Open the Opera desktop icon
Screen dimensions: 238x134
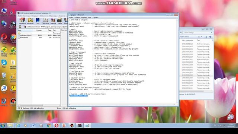tap(4, 38)
